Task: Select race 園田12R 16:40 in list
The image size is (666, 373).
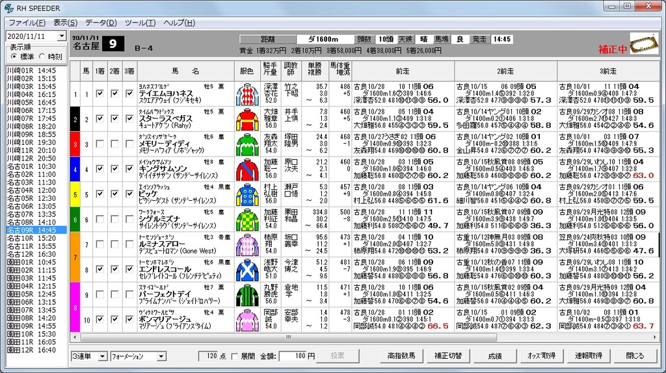Action: pyautogui.click(x=36, y=350)
